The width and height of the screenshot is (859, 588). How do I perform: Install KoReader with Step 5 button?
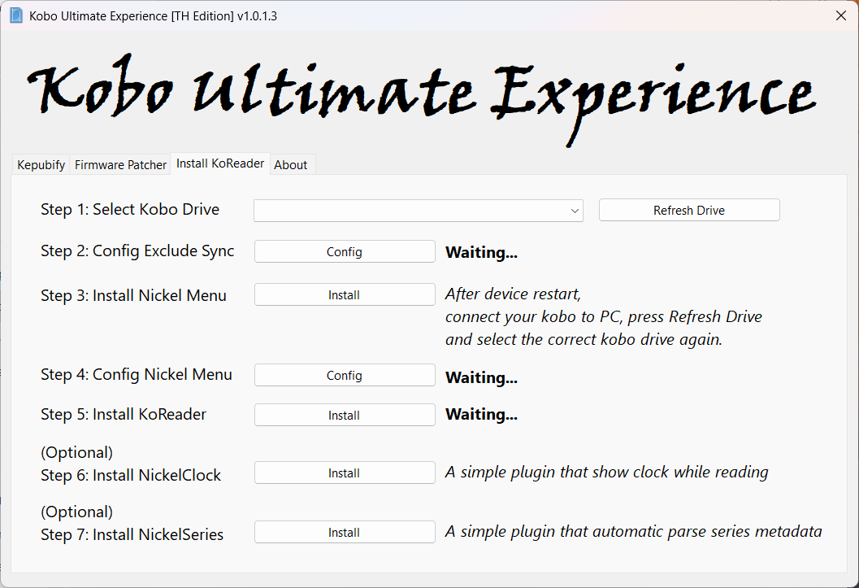(x=345, y=416)
